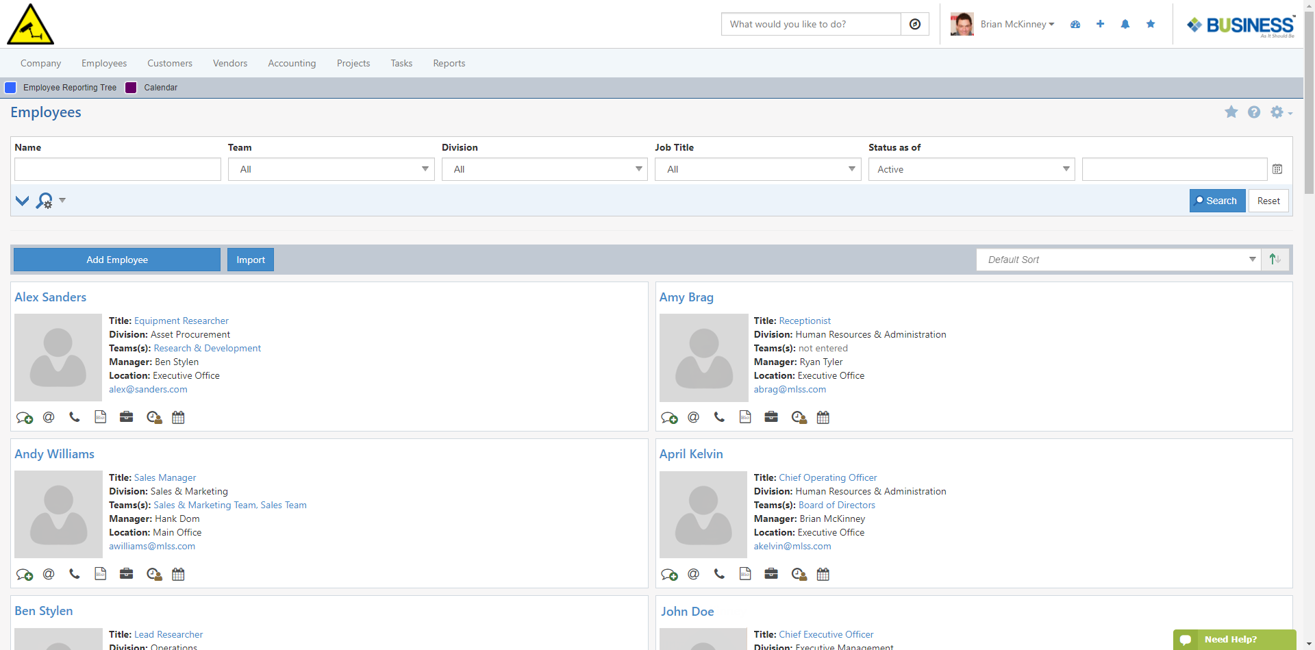
Task: Open the document icon for Amy Brag
Action: coord(745,417)
